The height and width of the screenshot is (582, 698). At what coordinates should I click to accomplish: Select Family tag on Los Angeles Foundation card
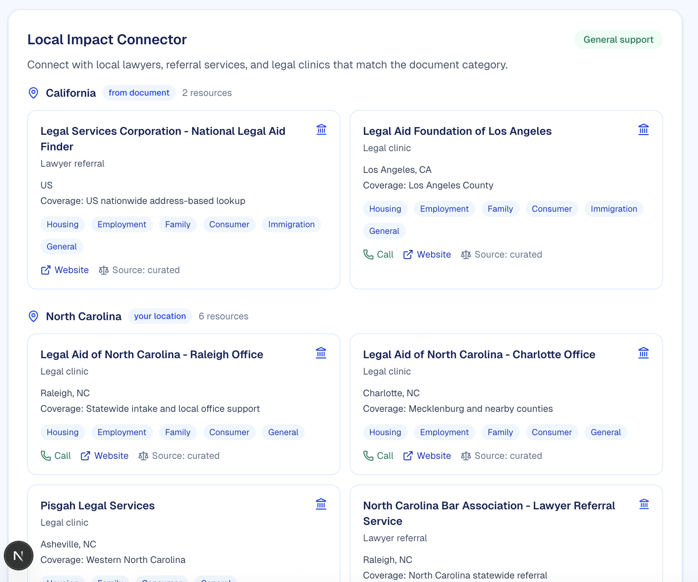click(x=500, y=209)
